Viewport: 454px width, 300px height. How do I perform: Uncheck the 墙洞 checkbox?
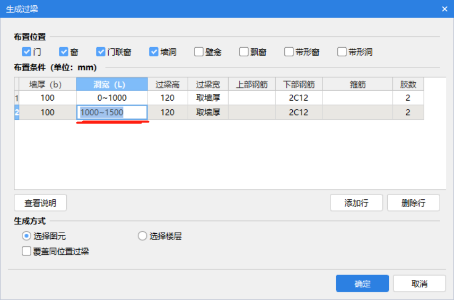153,52
